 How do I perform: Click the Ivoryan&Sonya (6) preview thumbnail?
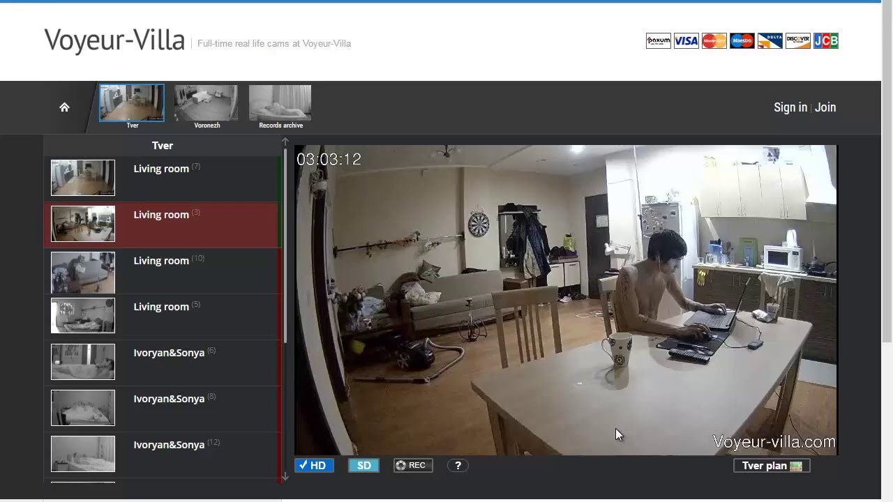[x=83, y=362]
